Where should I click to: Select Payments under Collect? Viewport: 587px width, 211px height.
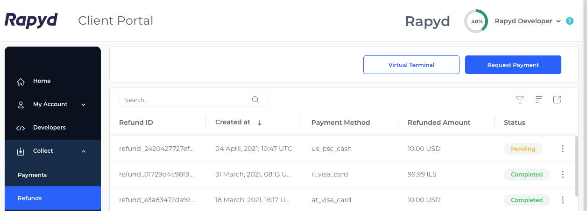click(x=32, y=175)
